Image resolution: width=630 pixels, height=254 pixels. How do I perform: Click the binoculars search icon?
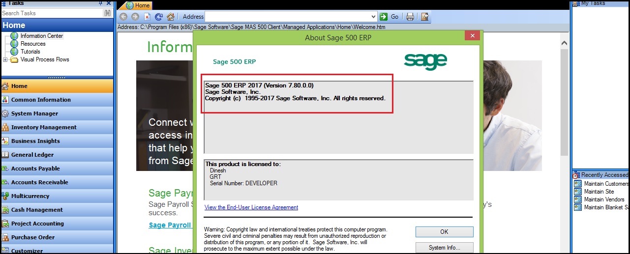tap(107, 13)
